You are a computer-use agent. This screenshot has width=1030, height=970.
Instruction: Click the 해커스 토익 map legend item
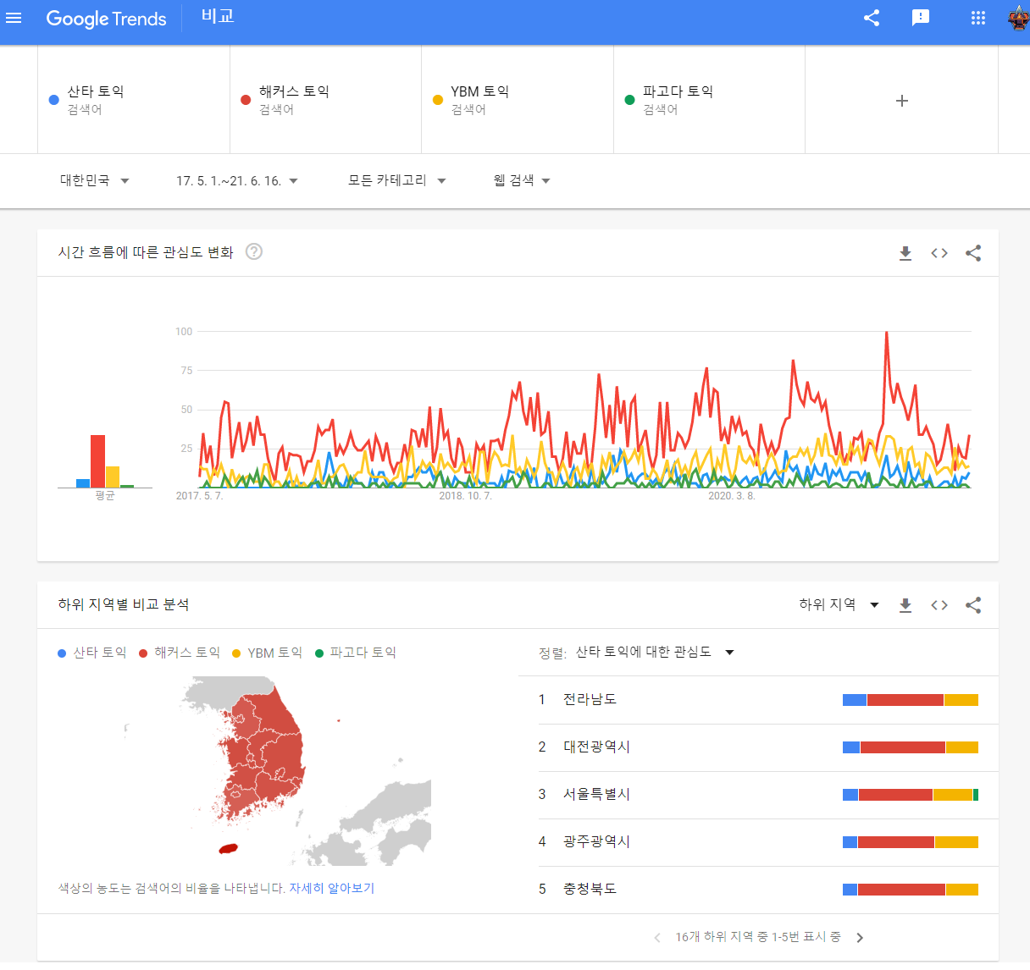180,653
